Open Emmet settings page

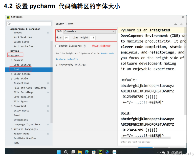17,115
